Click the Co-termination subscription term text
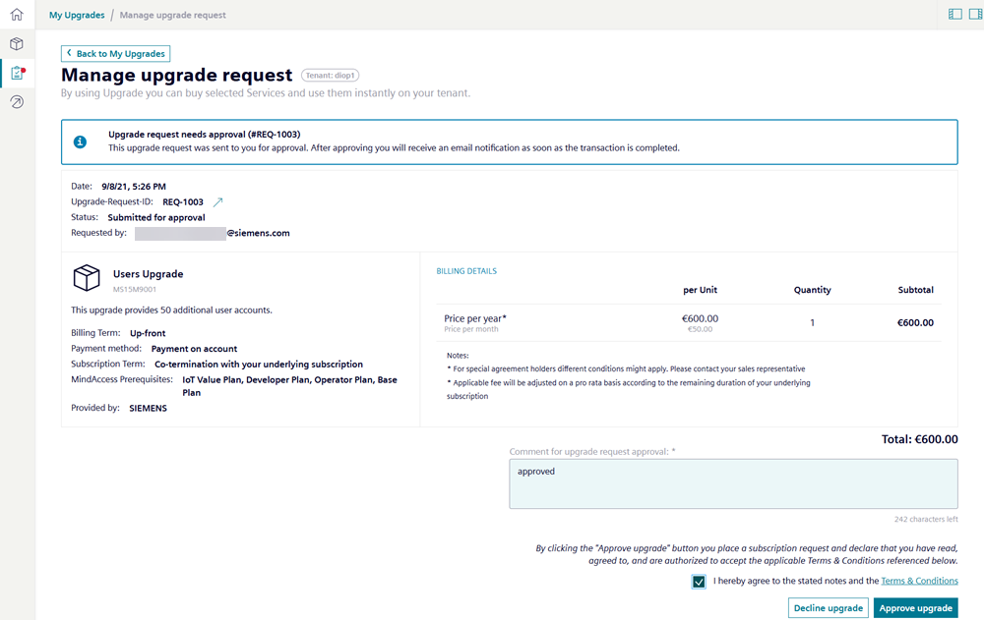The width and height of the screenshot is (984, 620). pos(259,365)
